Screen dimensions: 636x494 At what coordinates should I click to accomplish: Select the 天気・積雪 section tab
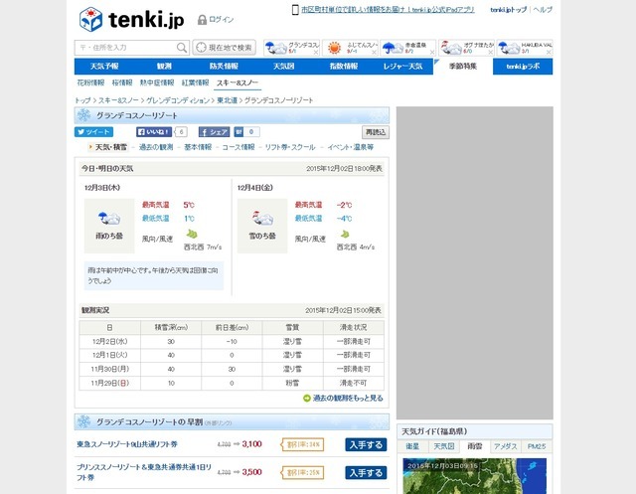tap(110, 147)
